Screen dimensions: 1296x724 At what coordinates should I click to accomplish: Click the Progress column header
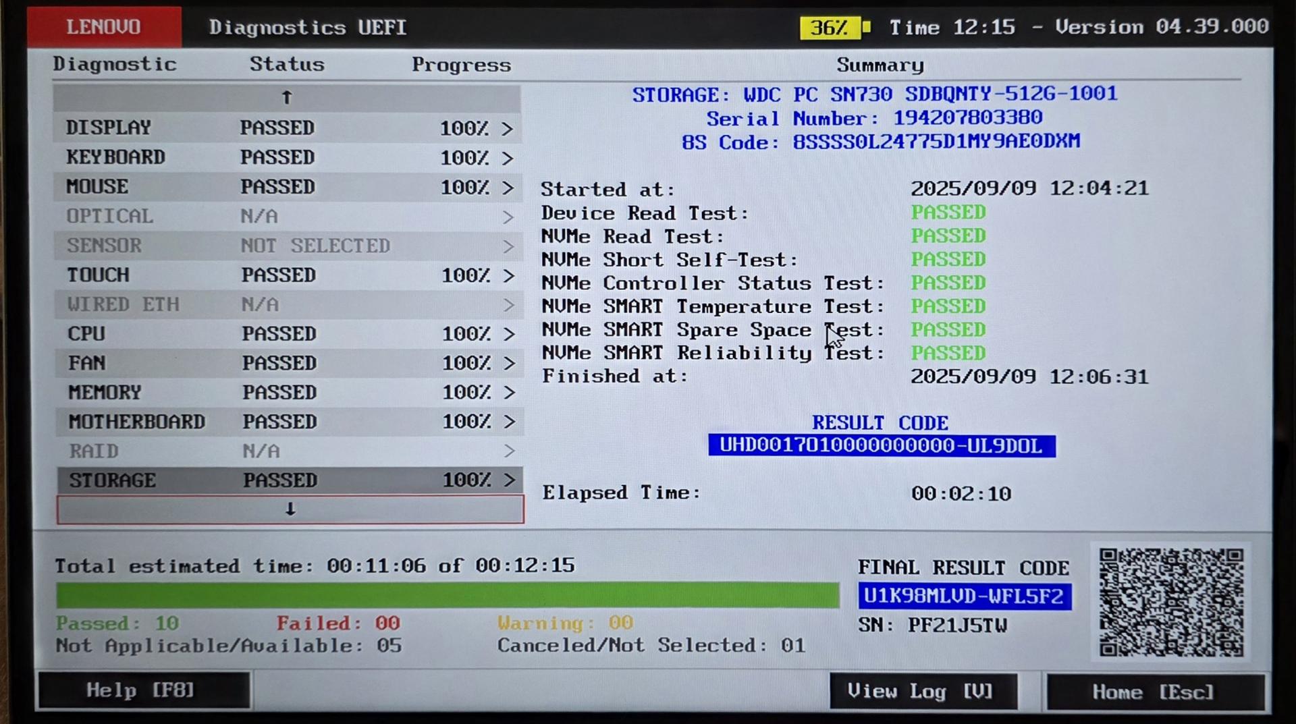click(x=462, y=65)
